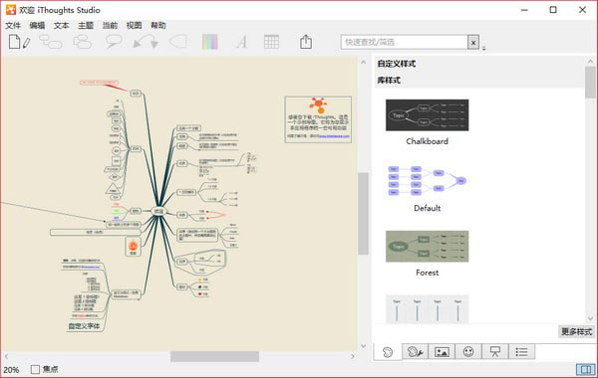Switch to the smiley face icons tab

coord(468,352)
